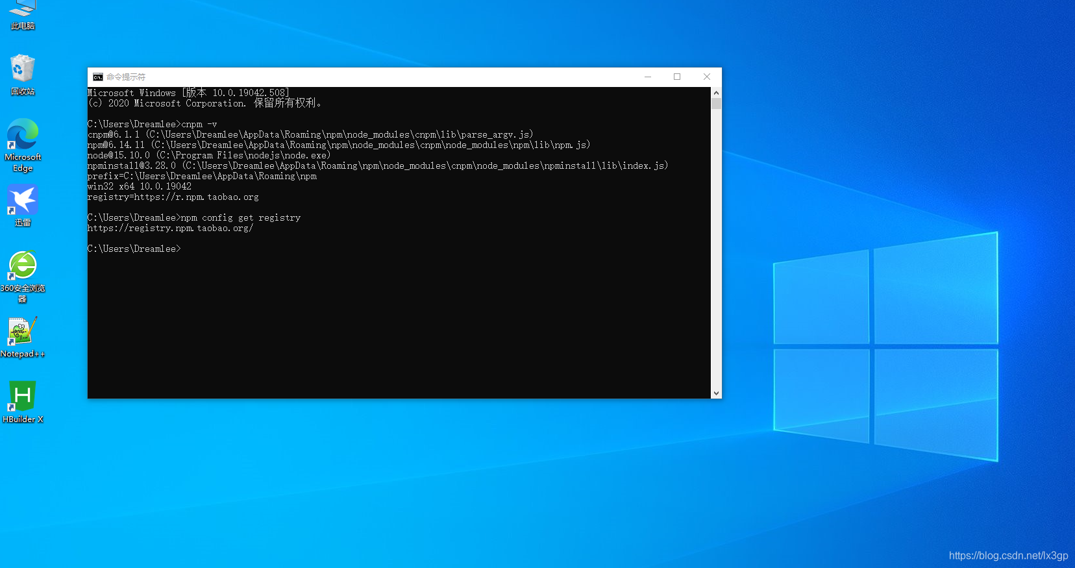Close the Command Prompt window

pyautogui.click(x=707, y=77)
